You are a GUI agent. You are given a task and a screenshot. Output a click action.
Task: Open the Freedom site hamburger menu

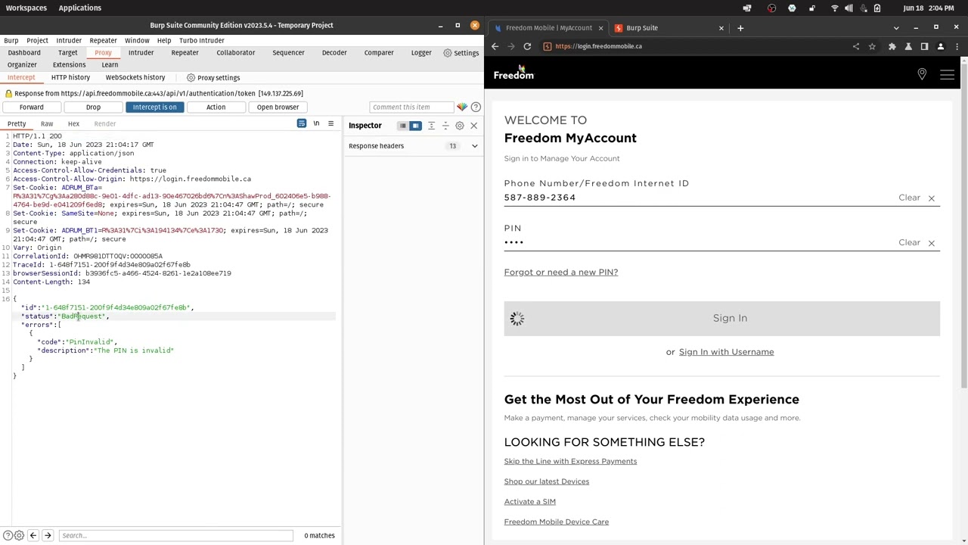coord(947,74)
